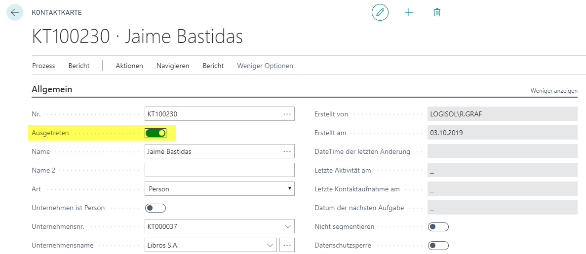Click the KONTAKTKARTE page caption
586x254 pixels.
[57, 12]
